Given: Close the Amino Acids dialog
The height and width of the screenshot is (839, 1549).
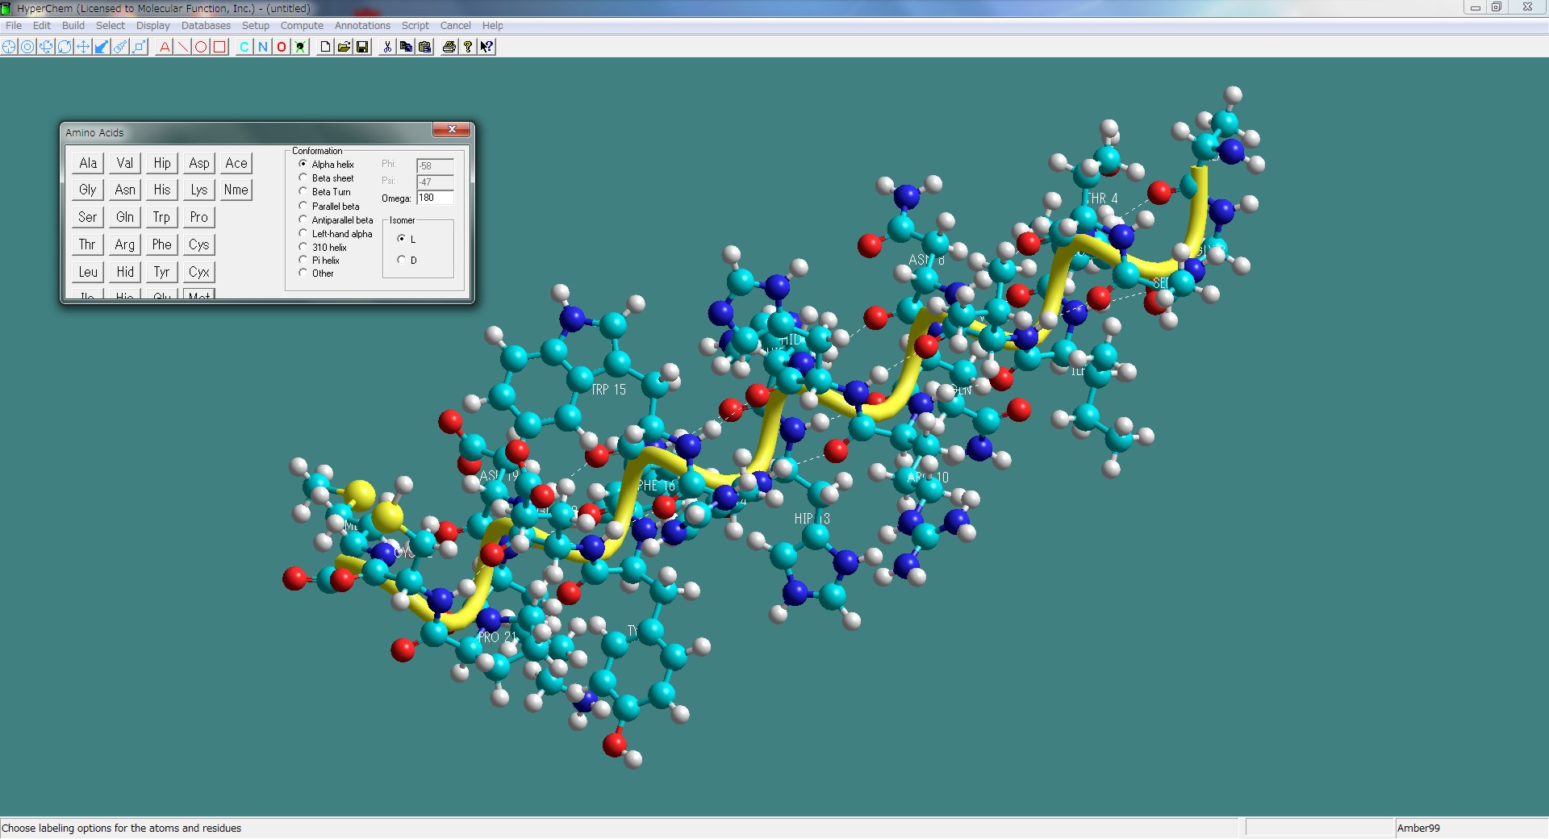Looking at the screenshot, I should (452, 130).
